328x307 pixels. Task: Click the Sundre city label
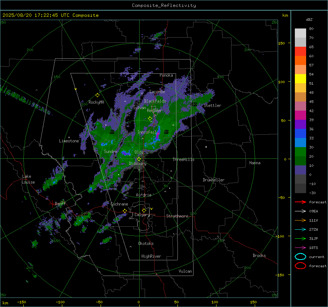click(110, 151)
